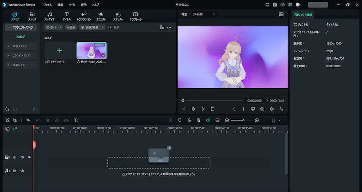Select the timeline selection arrow tool
The image size is (362, 192).
point(15,120)
